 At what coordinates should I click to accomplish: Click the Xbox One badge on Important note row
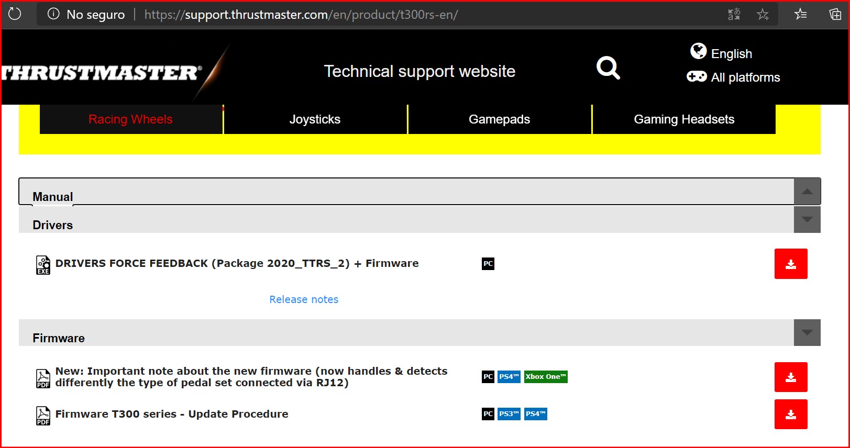pos(546,377)
